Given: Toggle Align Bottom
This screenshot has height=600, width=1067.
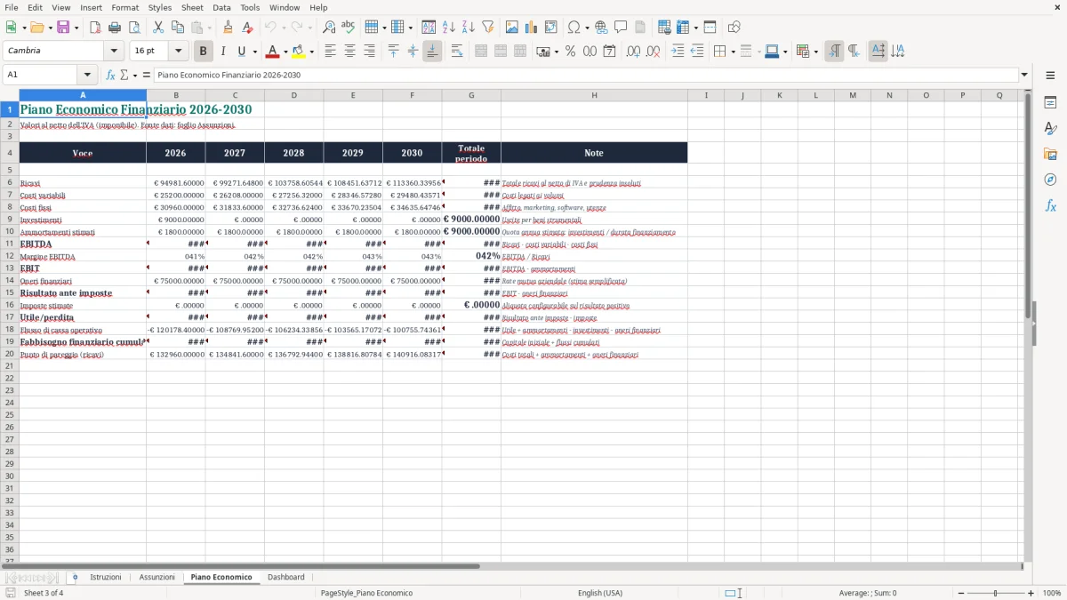Looking at the screenshot, I should tap(432, 52).
